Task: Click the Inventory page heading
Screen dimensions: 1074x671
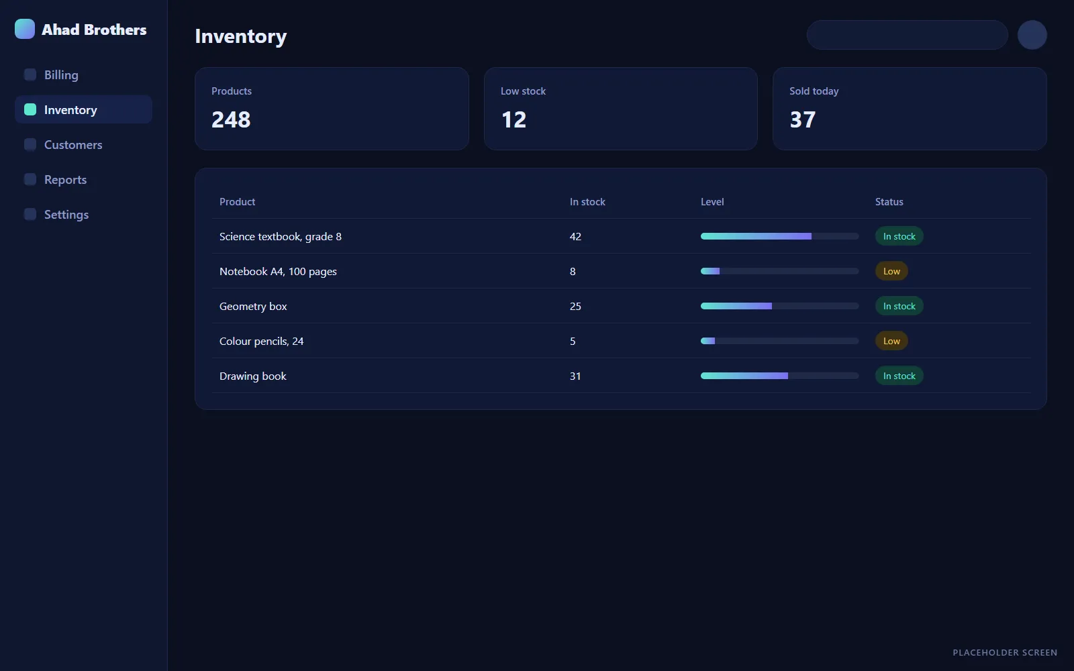Action: (241, 36)
